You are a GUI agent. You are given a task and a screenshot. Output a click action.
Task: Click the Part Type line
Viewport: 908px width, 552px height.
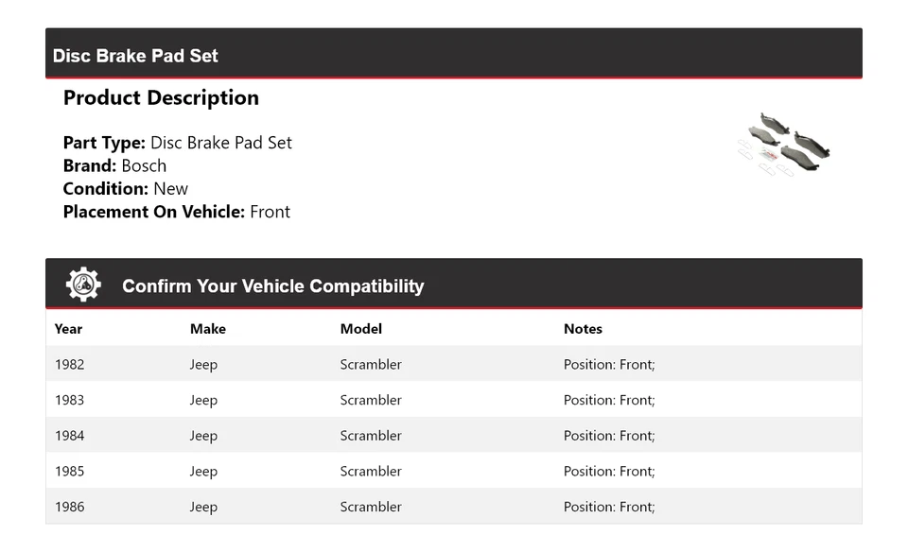(177, 143)
